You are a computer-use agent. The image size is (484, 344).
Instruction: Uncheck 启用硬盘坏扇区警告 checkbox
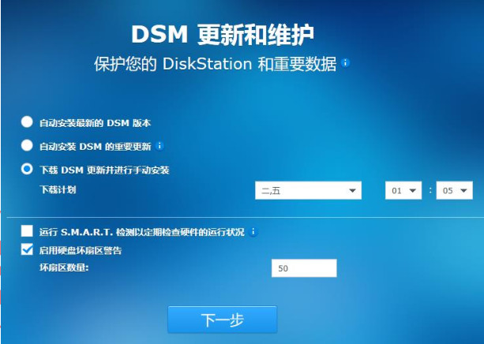click(x=27, y=249)
